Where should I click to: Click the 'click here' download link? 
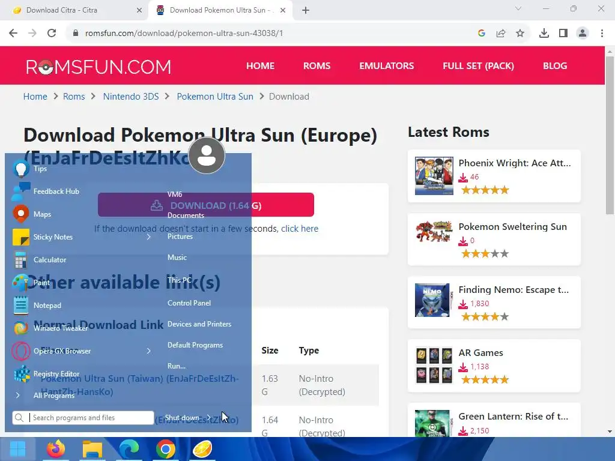tap(300, 229)
